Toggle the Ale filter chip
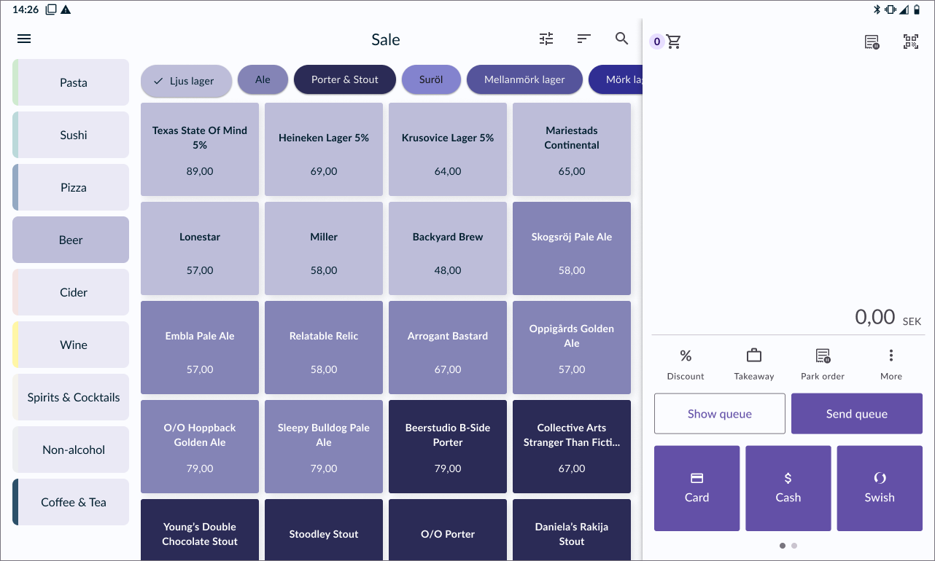Screen dimensions: 935x561 pyautogui.click(x=263, y=80)
